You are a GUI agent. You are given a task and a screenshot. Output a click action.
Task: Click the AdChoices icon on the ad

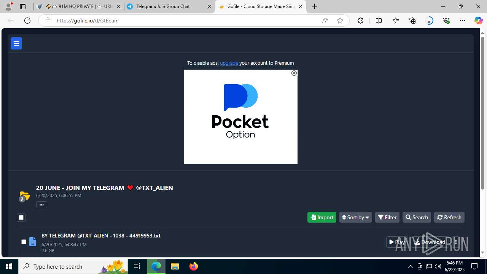click(294, 73)
